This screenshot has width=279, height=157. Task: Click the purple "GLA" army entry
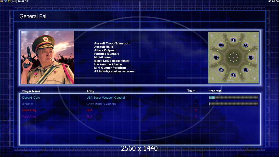89,116
